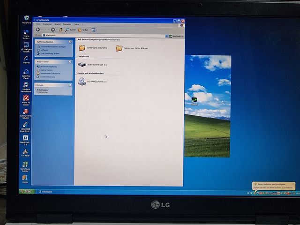300x225 pixels.
Task: Click the update shield tray icon
Action: (x=255, y=193)
